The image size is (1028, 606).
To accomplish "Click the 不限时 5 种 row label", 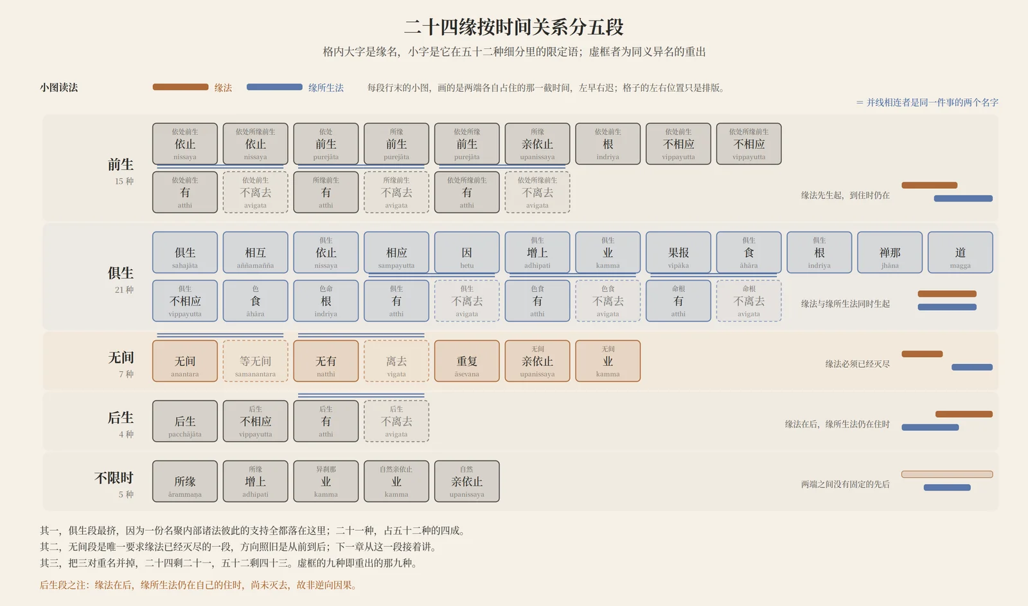I will 114,485.
